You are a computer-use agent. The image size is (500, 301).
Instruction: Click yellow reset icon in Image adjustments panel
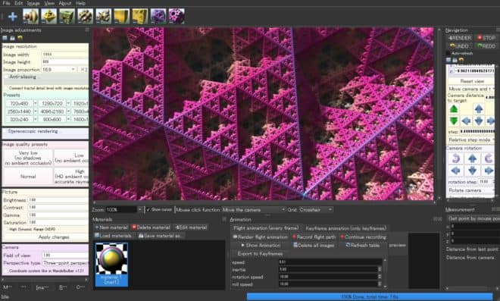point(20,38)
